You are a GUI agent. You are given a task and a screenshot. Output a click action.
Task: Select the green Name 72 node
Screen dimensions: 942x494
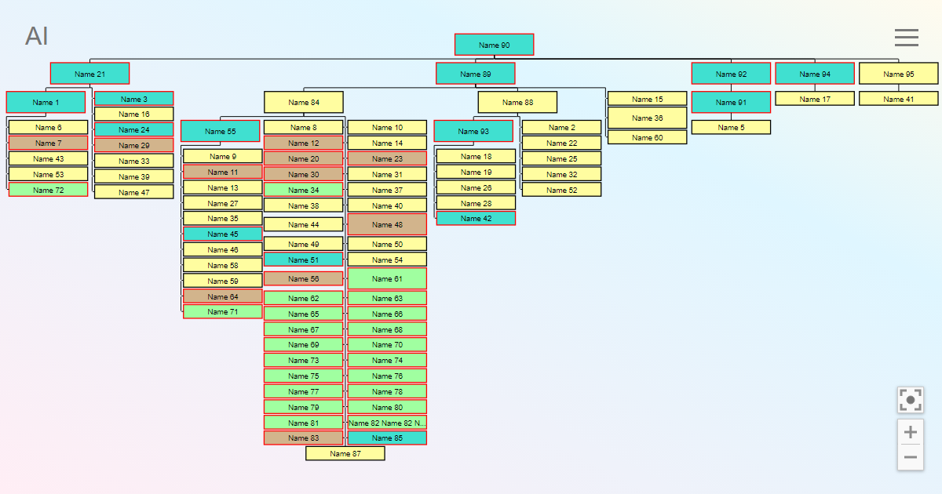(x=47, y=189)
